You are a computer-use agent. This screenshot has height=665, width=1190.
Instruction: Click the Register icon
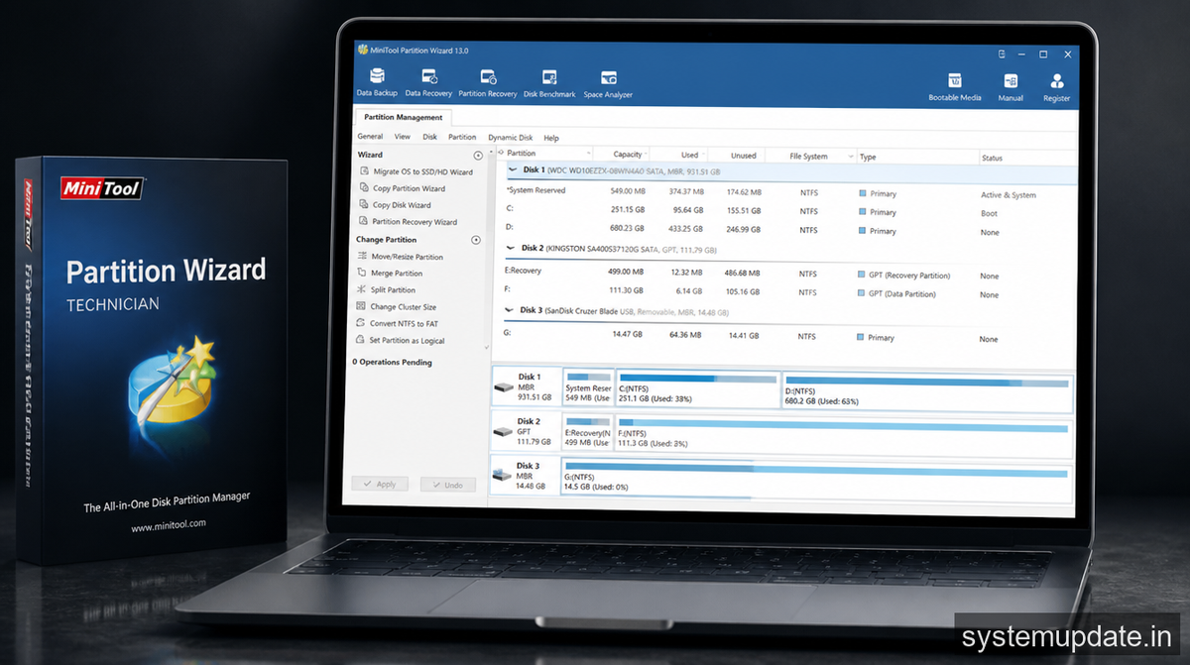pyautogui.click(x=1057, y=80)
